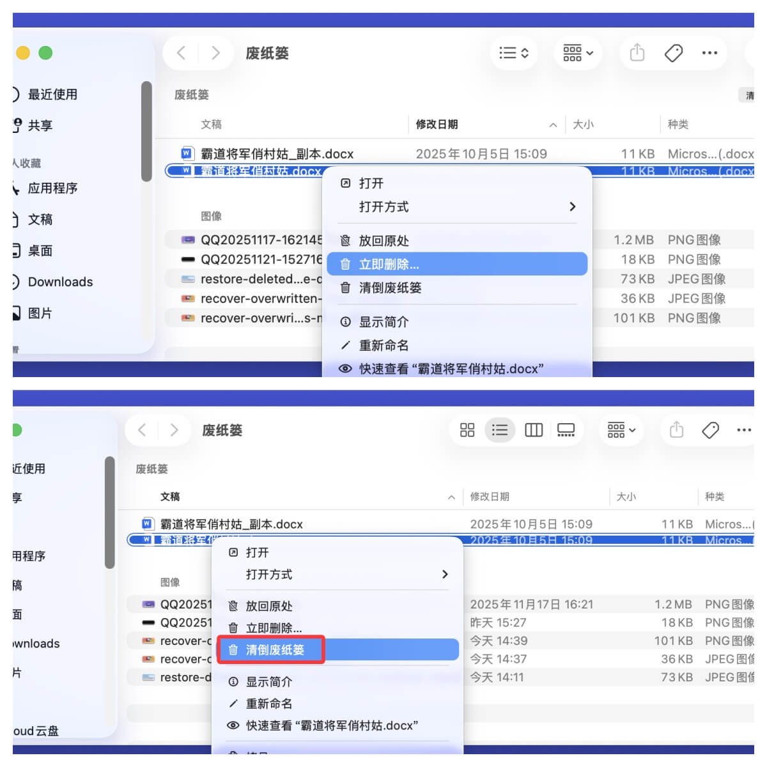
Task: Expand the 打开方式 submenu
Action: pos(384,206)
